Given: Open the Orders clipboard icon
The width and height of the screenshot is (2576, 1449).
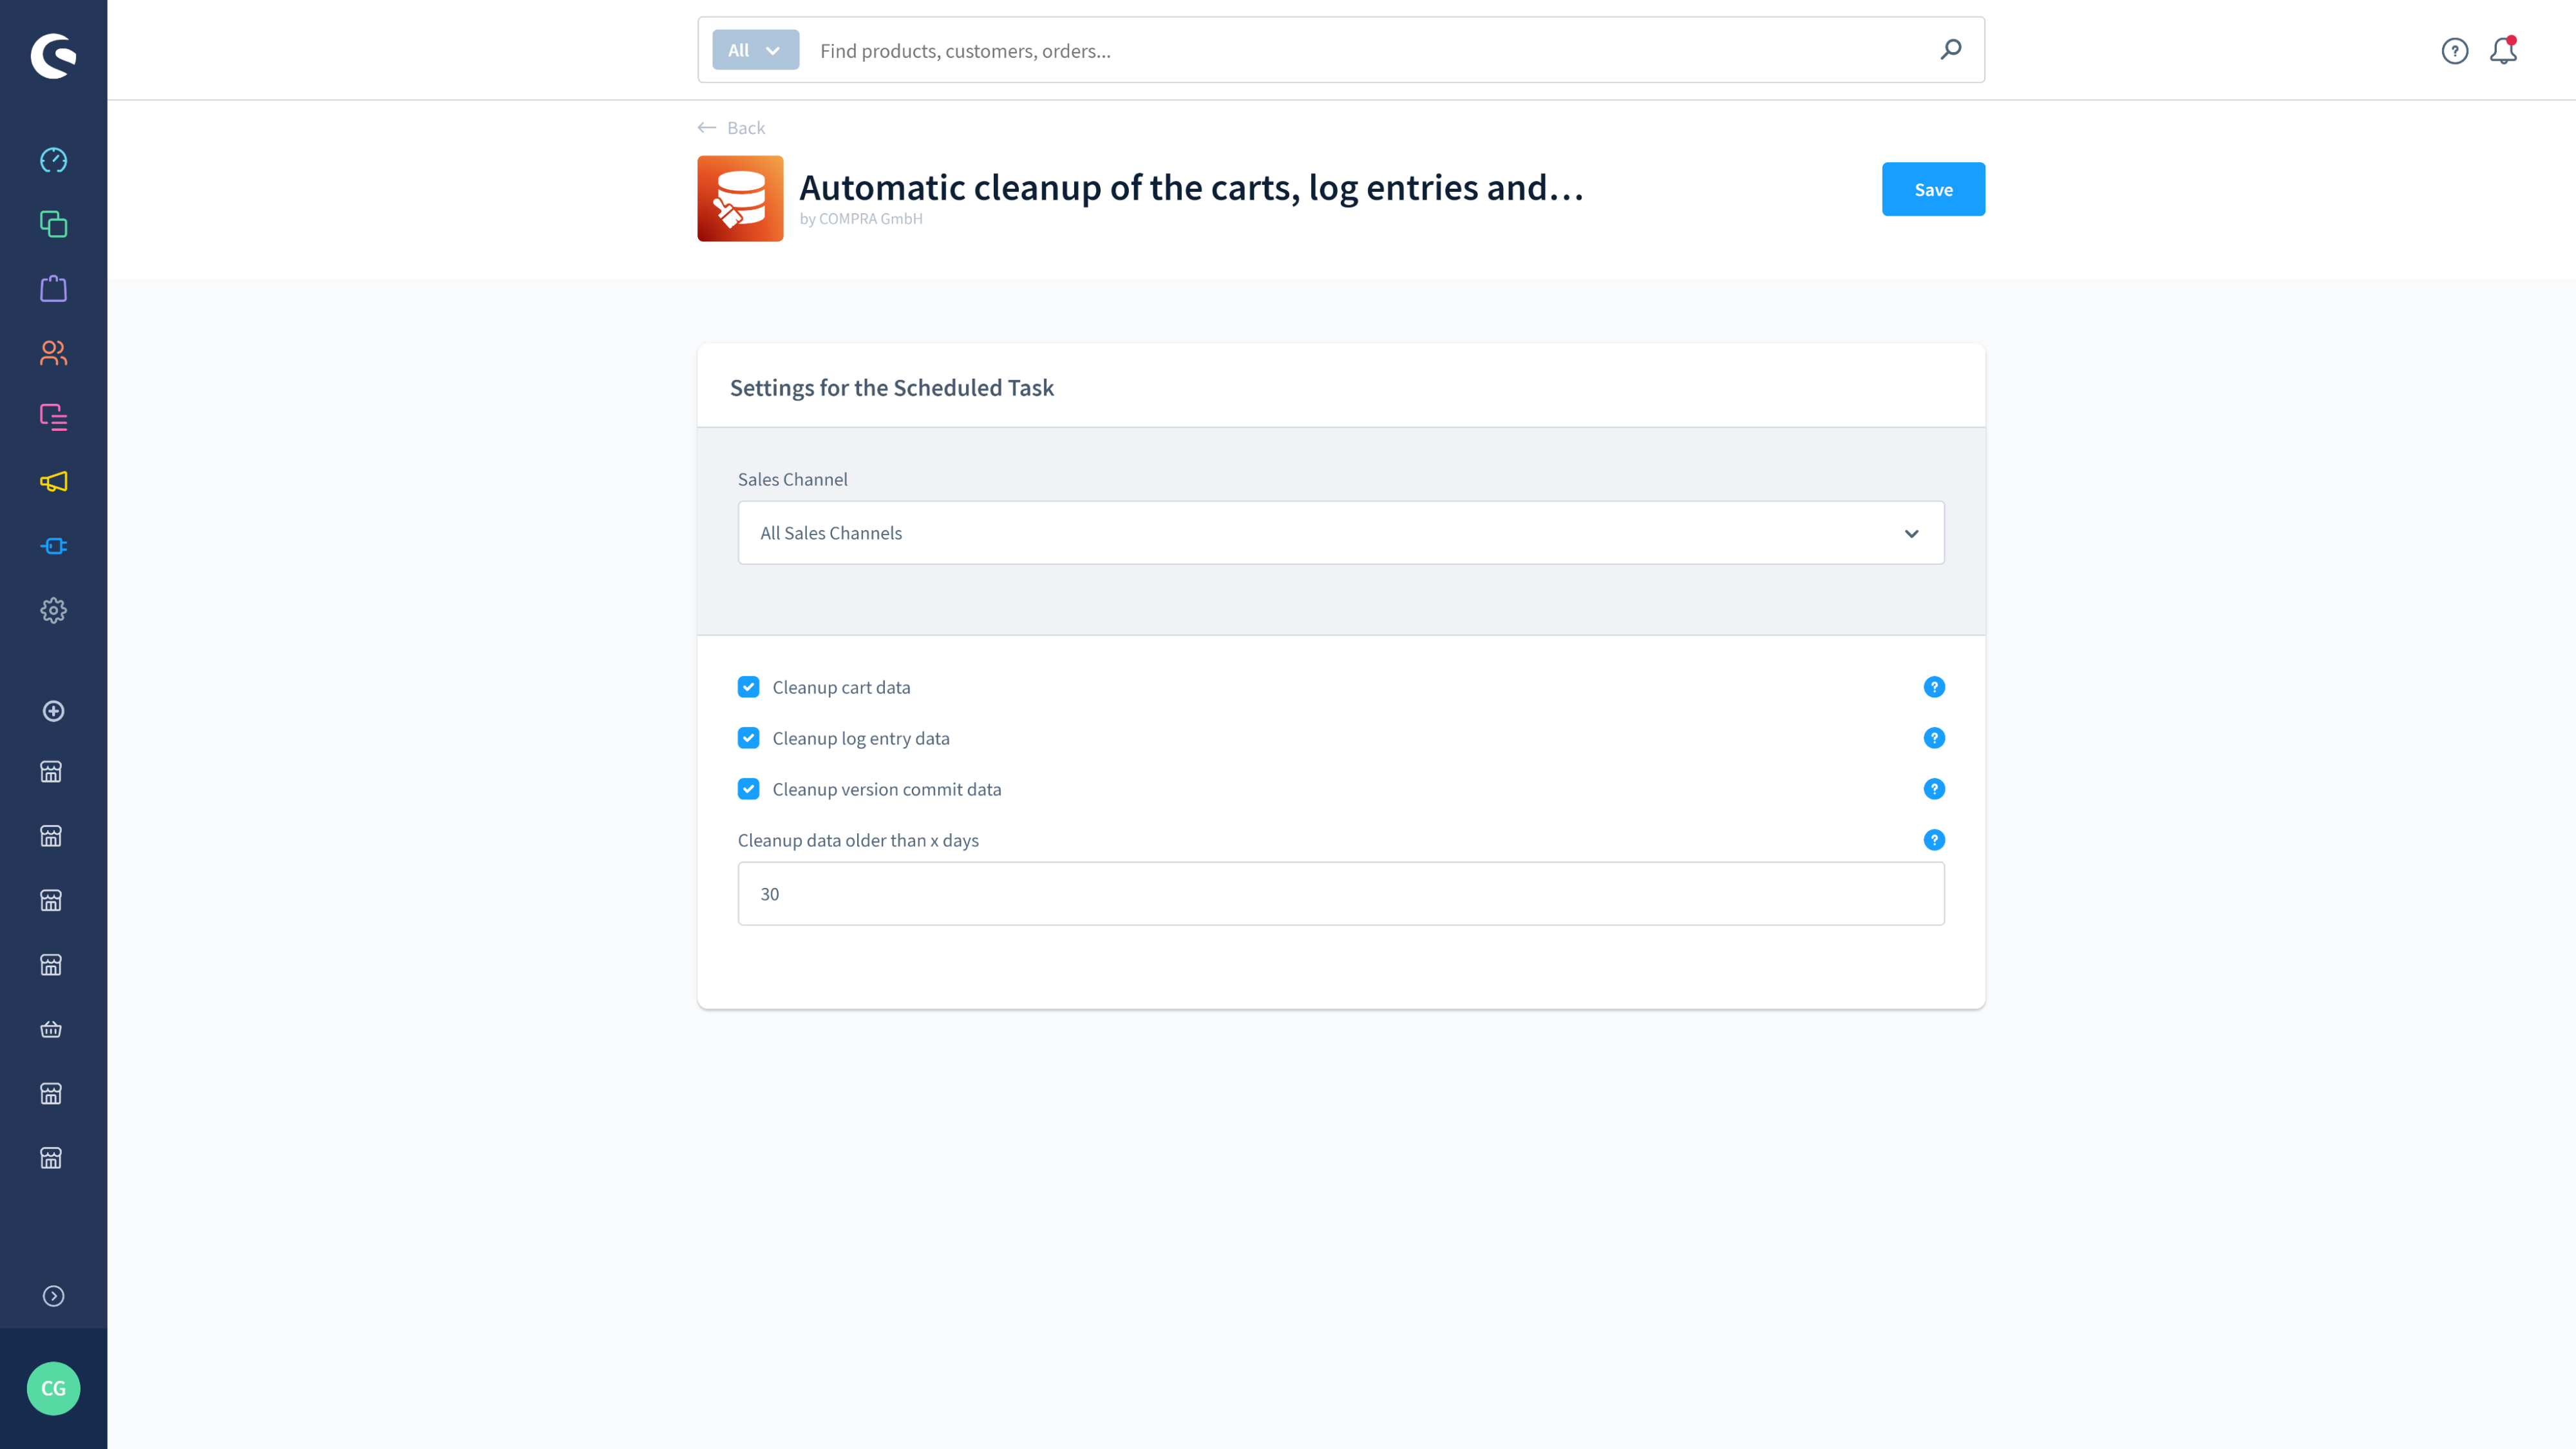Looking at the screenshot, I should (x=53, y=289).
